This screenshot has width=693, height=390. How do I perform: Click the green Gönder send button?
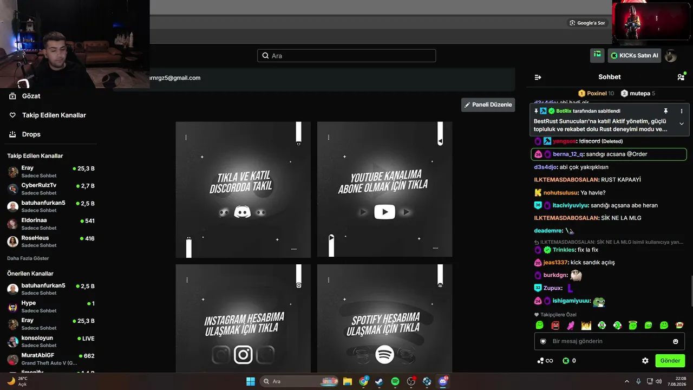pyautogui.click(x=670, y=361)
